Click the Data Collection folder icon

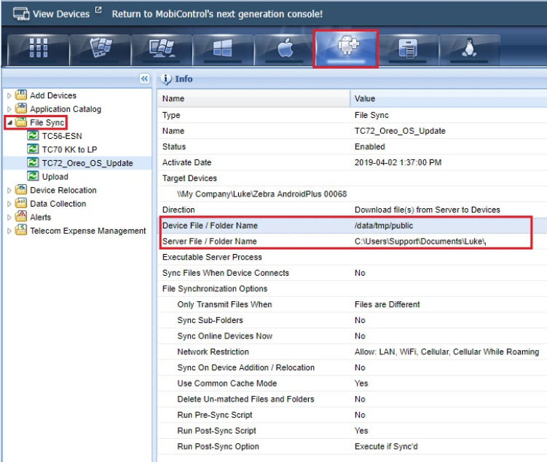pyautogui.click(x=21, y=203)
